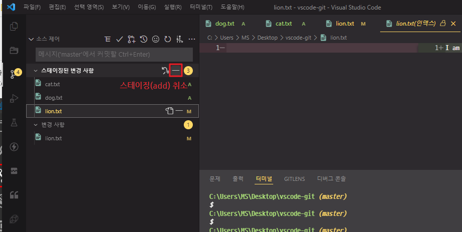Click the Users breadcrumb segment
The image size is (462, 232).
pyautogui.click(x=226, y=38)
